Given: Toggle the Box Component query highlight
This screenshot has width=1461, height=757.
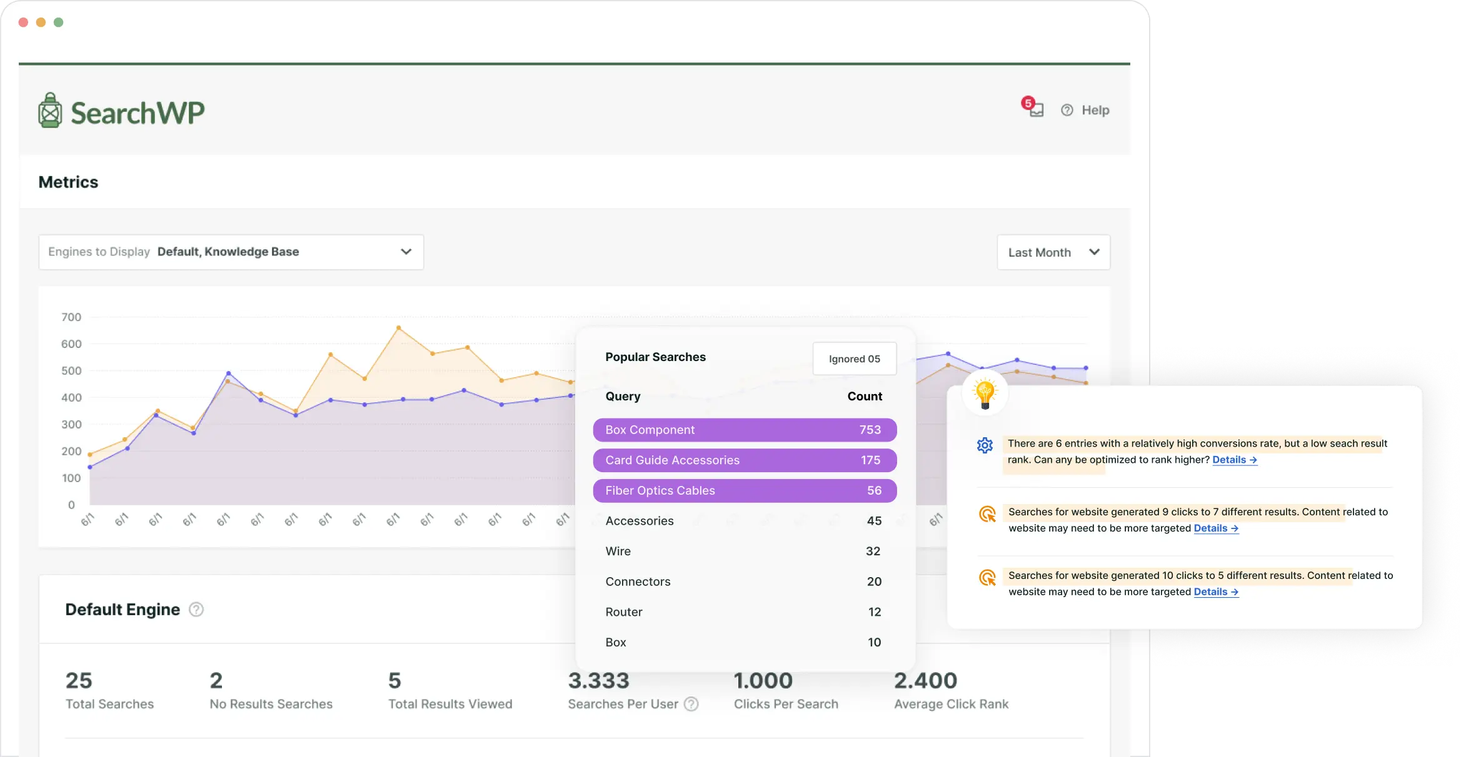Looking at the screenshot, I should tap(745, 430).
